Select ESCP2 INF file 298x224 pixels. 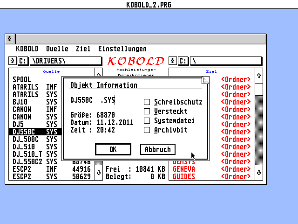(x=52, y=169)
